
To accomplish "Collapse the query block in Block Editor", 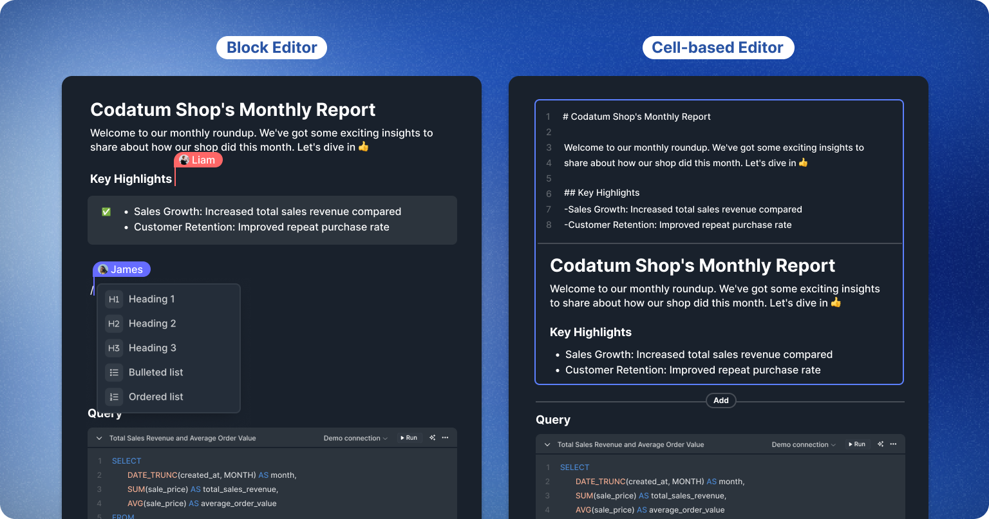I will [99, 439].
